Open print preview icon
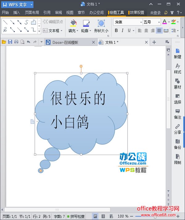The height and width of the screenshot is (220, 185). (23, 42)
